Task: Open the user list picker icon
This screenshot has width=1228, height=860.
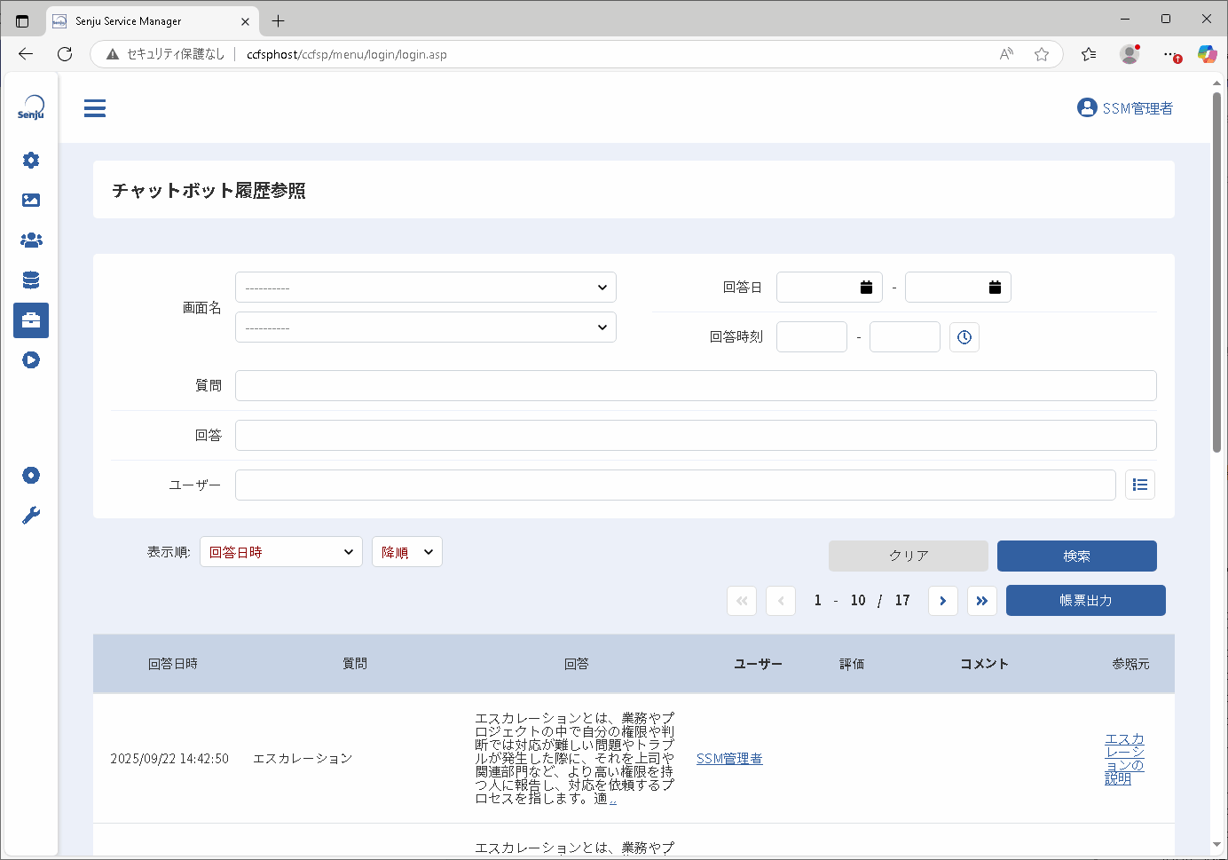Action: point(1140,485)
